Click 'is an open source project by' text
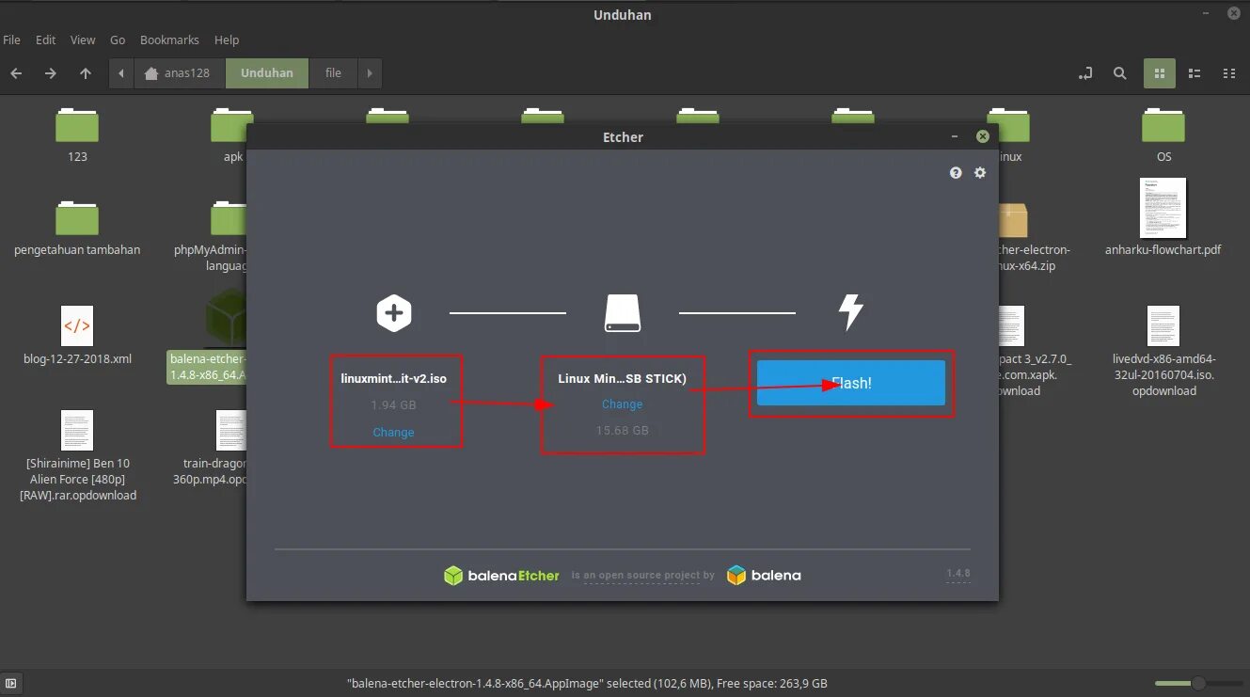Image resolution: width=1250 pixels, height=697 pixels. pos(643,576)
